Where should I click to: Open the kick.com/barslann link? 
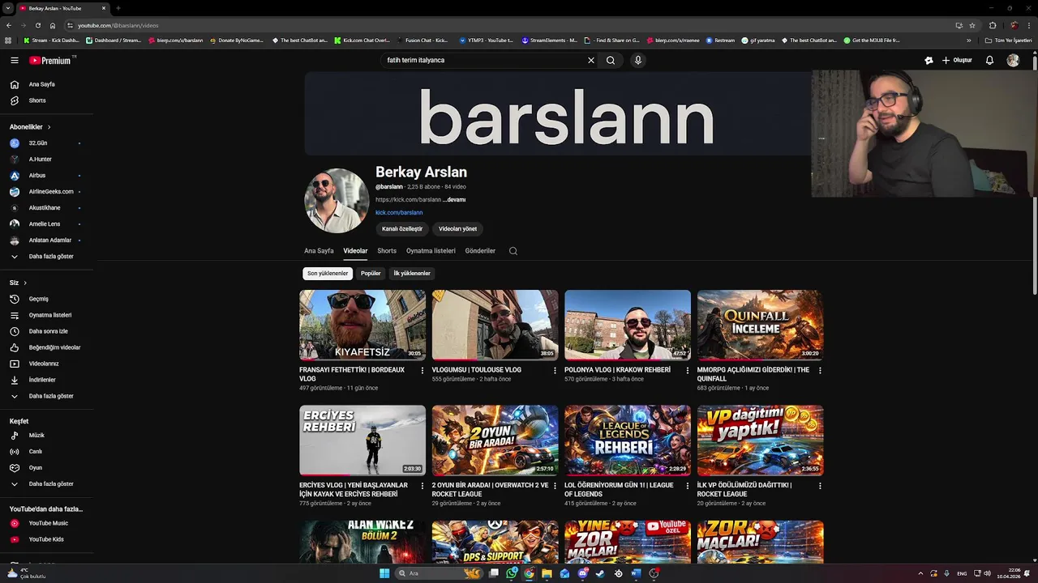tap(399, 213)
